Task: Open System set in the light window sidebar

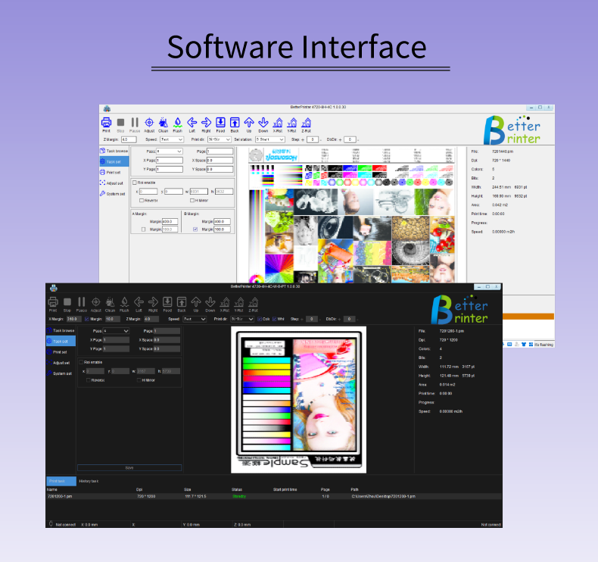Action: [x=114, y=193]
